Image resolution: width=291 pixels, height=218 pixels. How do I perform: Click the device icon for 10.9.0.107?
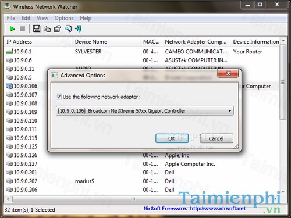tap(9, 95)
